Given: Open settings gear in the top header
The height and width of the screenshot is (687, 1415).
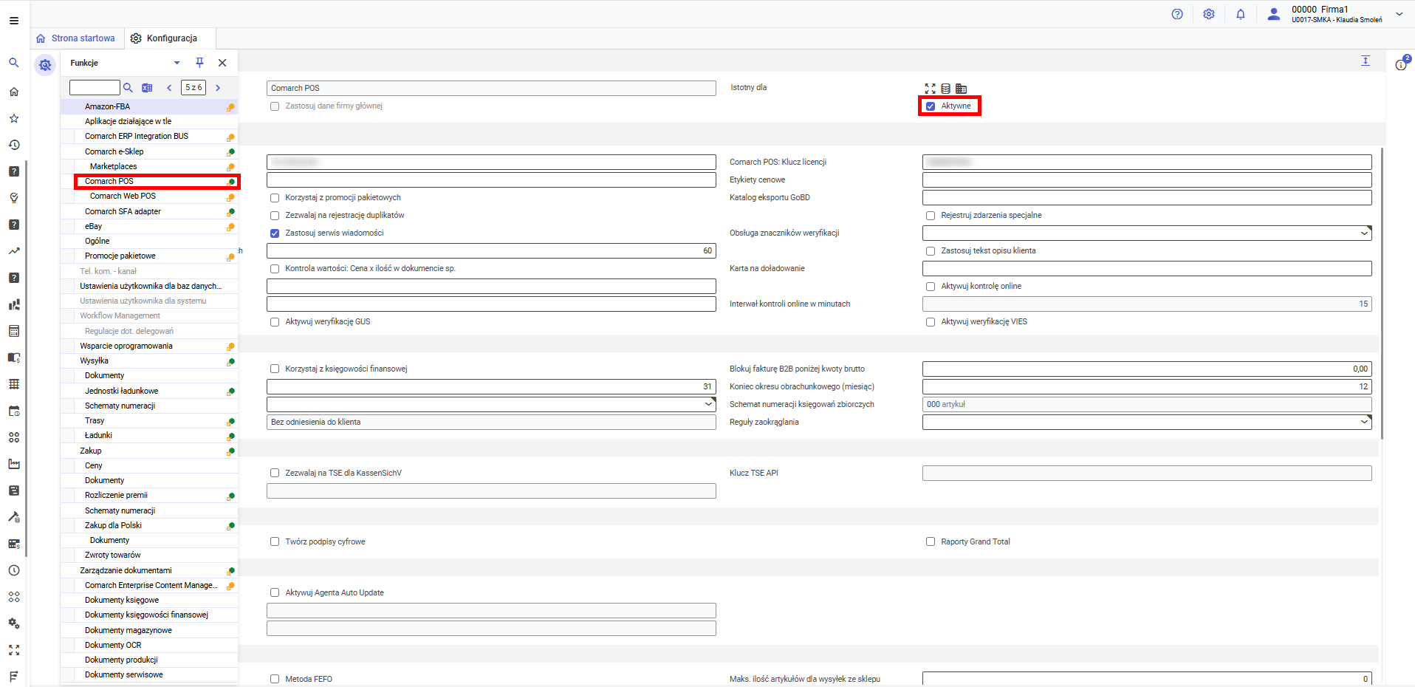Looking at the screenshot, I should (x=1209, y=14).
